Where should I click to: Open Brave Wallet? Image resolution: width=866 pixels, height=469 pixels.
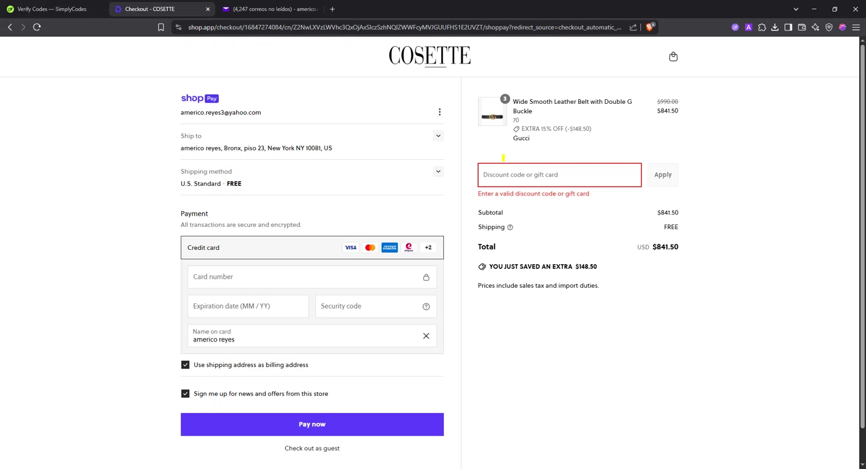coord(802,27)
